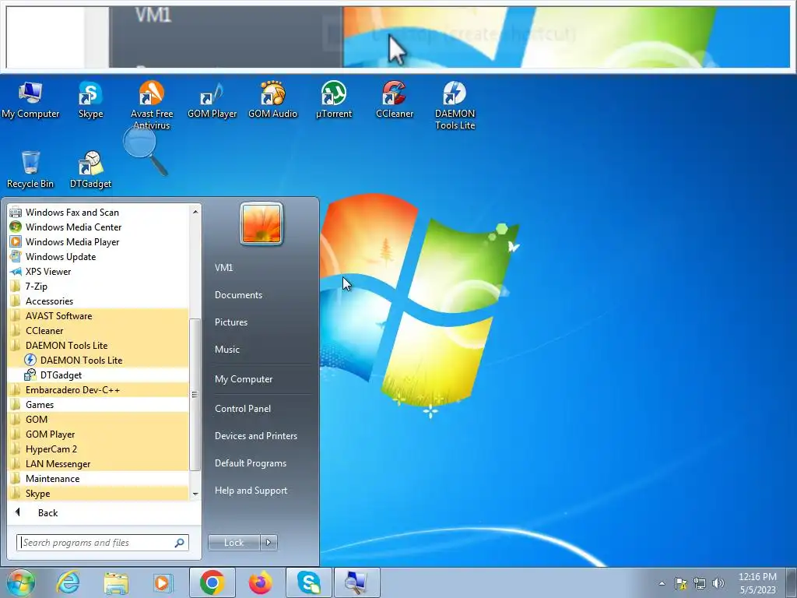Click the network tray icon

tap(700, 583)
